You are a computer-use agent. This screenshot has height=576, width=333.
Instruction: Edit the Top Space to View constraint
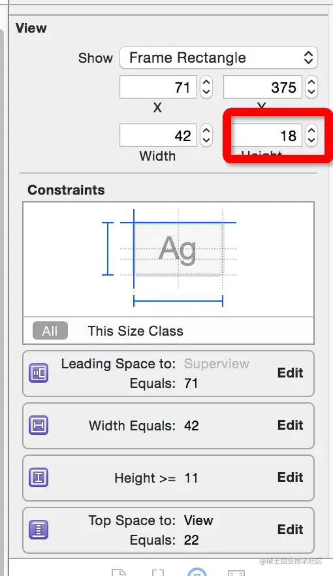click(290, 530)
